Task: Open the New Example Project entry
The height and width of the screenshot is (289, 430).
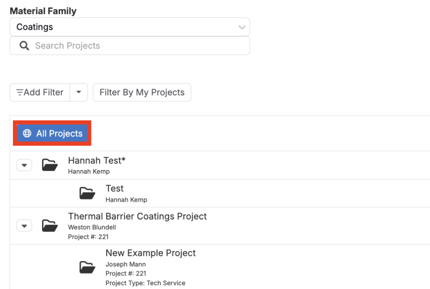Action: 151,253
